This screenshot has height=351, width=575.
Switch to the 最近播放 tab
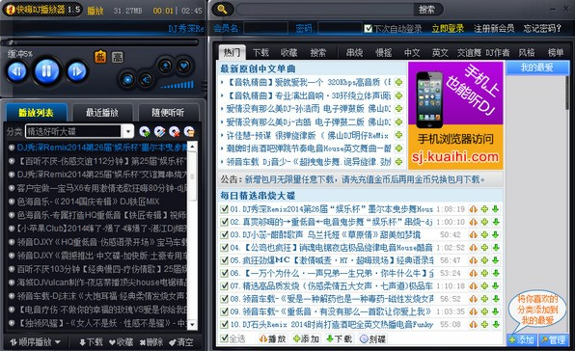coord(102,113)
